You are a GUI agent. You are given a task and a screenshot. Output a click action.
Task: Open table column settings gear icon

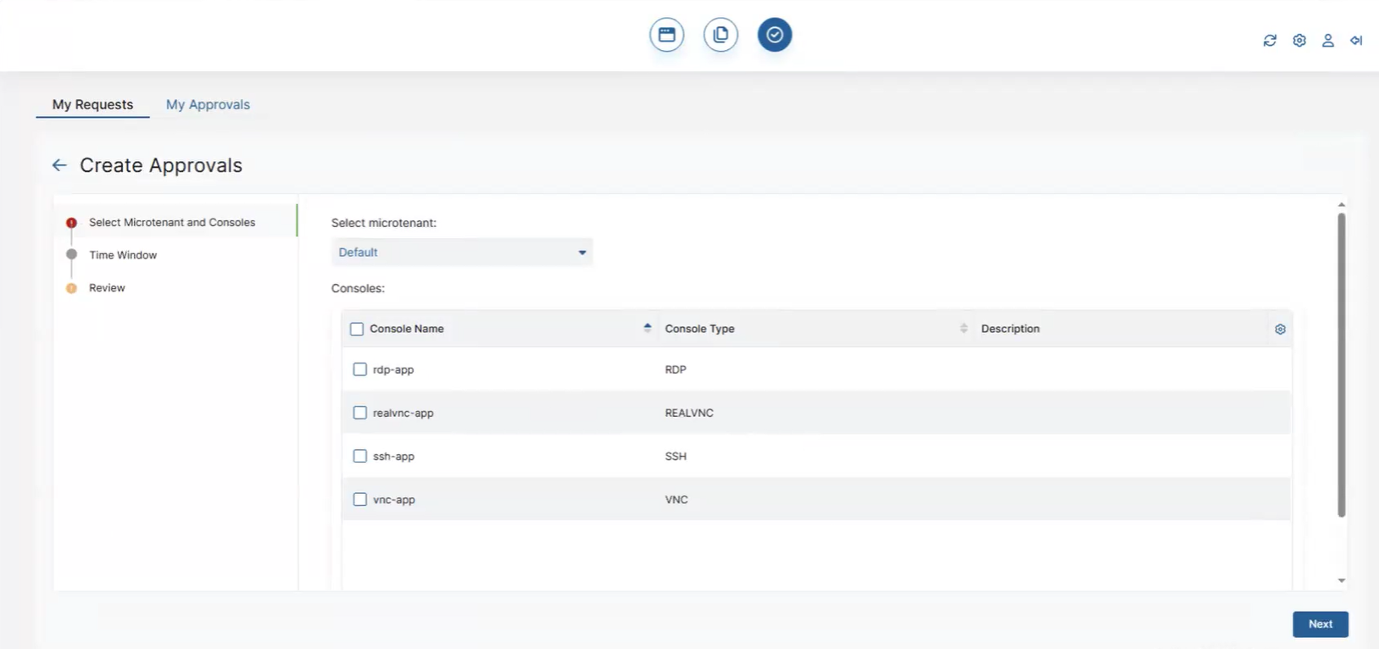[1280, 329]
